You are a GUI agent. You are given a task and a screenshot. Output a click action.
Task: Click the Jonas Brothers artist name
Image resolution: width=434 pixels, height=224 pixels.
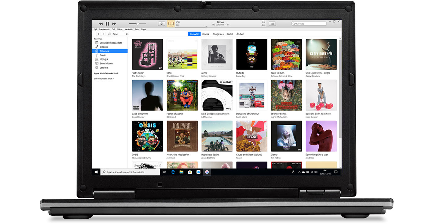(208, 158)
